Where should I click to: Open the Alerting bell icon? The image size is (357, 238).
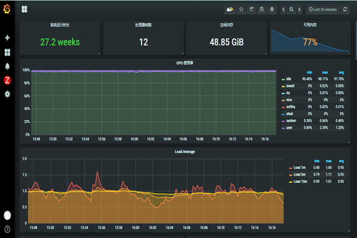point(7,66)
